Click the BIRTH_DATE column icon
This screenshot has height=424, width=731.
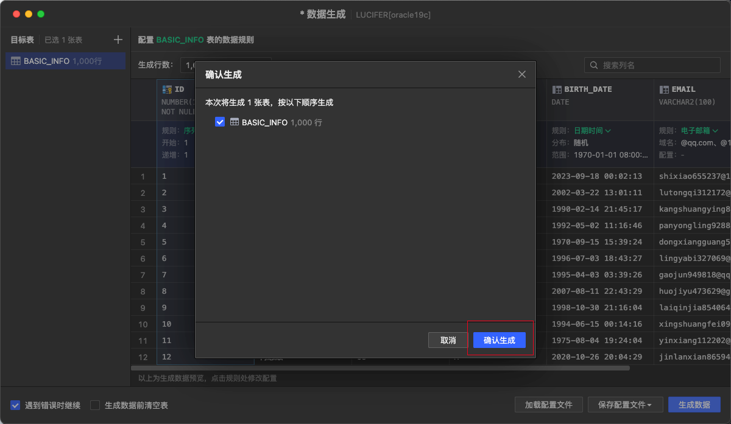click(x=557, y=89)
